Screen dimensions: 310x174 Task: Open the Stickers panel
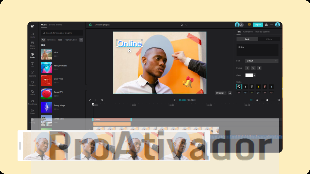(32, 83)
